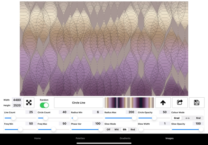Click the Glow Mode label
Image resolution: width=208 pixels, height=145 pixels.
coord(110,124)
